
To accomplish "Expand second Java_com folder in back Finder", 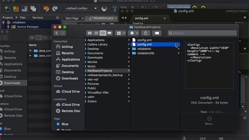I will (30, 56).
